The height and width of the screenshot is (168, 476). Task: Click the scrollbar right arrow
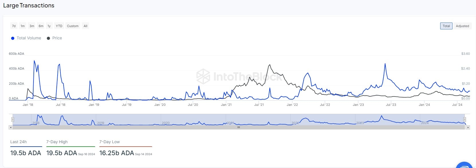tap(468, 127)
